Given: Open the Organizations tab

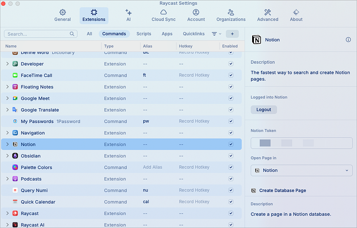Looking at the screenshot, I should pos(231,15).
